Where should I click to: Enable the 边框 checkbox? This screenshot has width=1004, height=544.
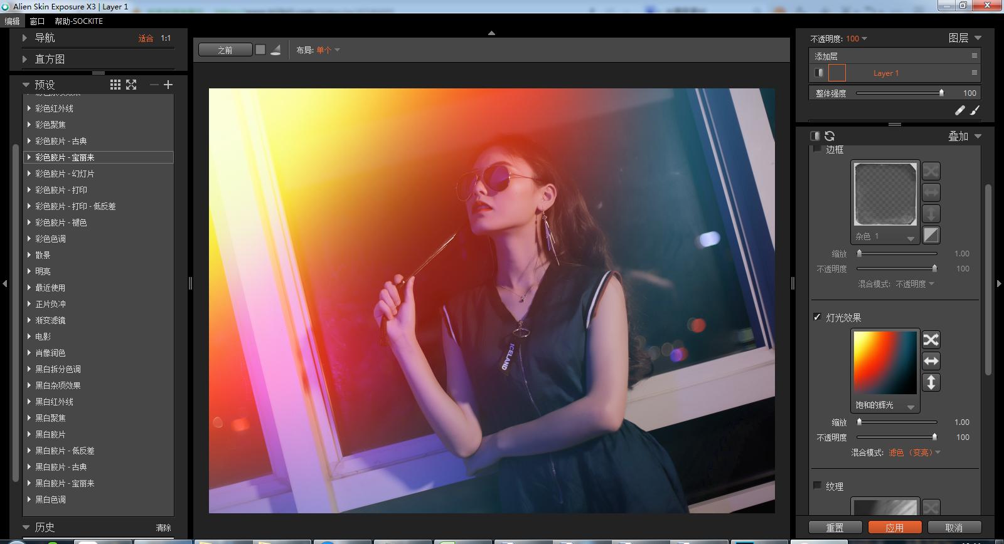pos(817,149)
